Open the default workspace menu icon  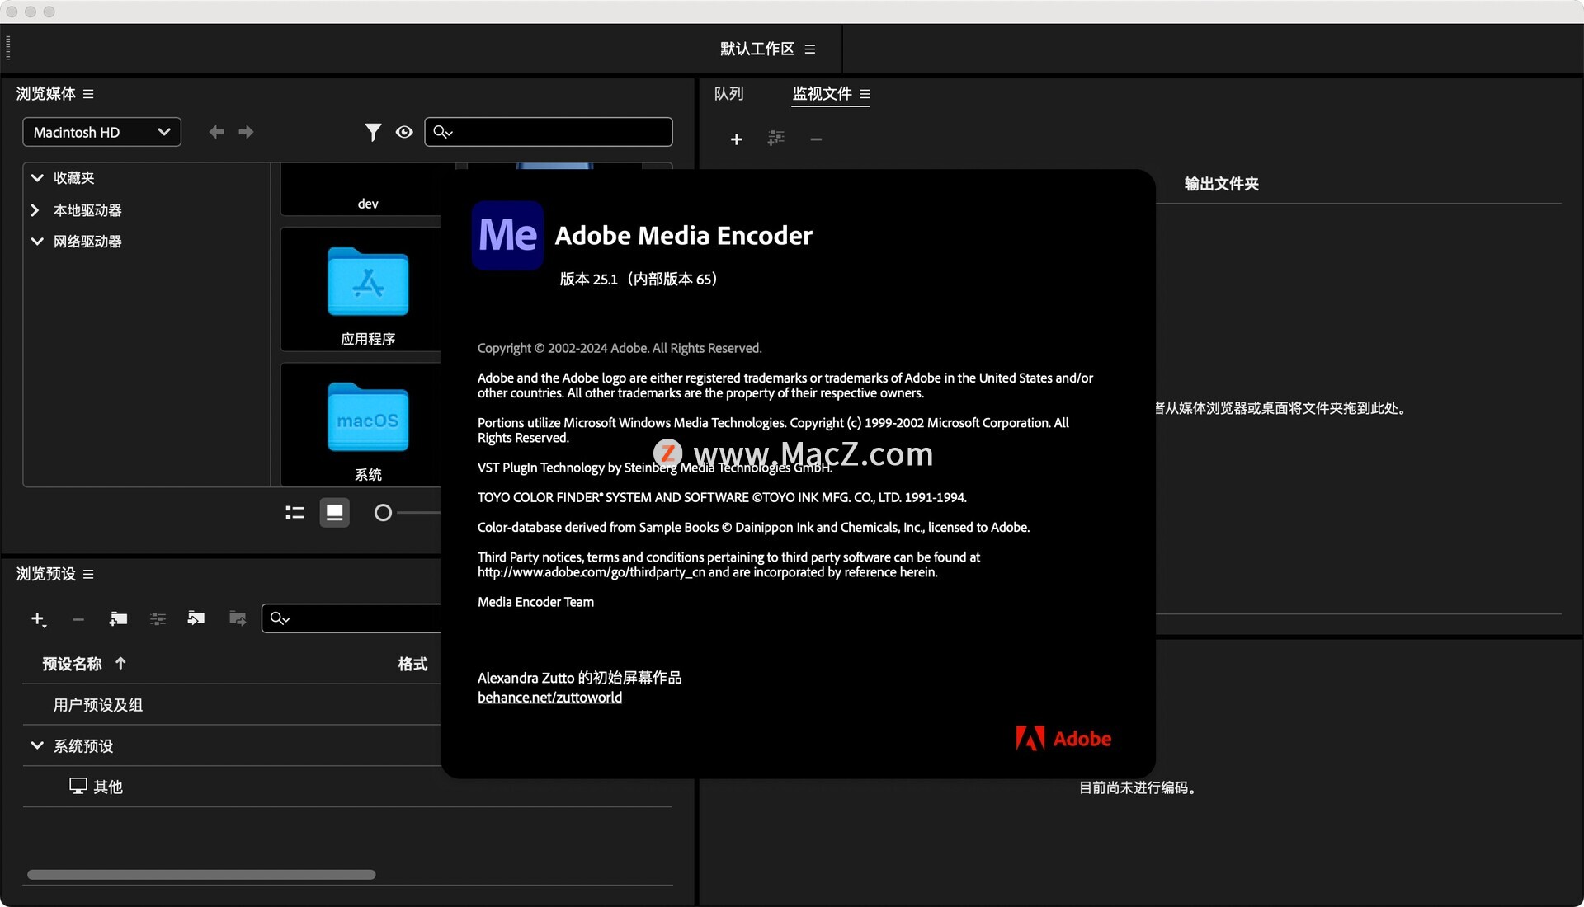[810, 49]
